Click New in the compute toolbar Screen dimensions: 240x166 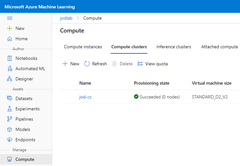(71, 64)
